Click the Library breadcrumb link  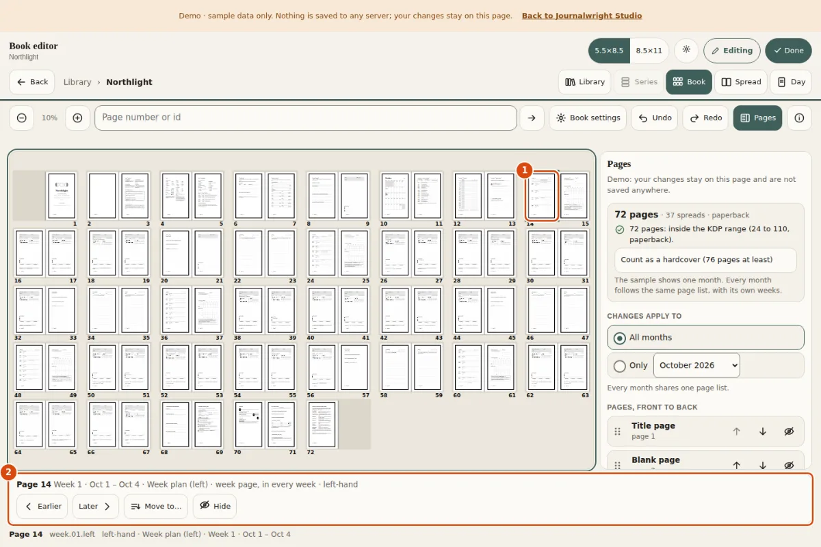tap(77, 82)
